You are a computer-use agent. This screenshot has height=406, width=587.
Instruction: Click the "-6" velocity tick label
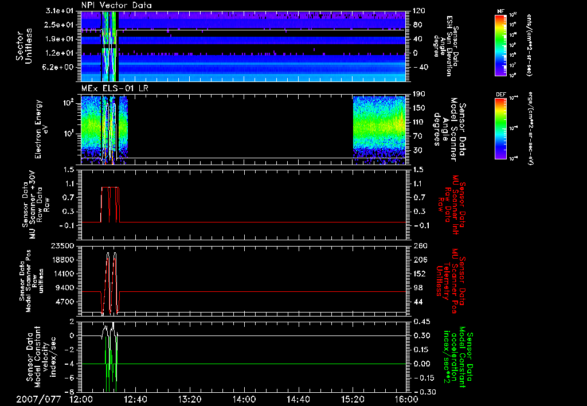(71, 378)
